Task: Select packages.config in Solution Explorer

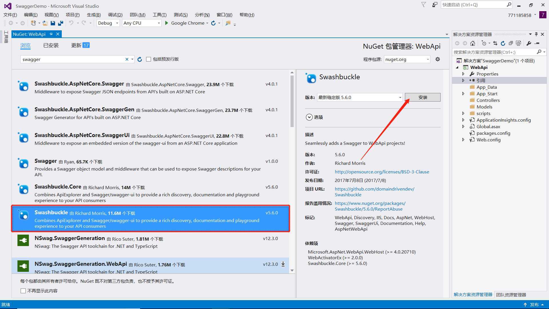Action: click(x=493, y=133)
